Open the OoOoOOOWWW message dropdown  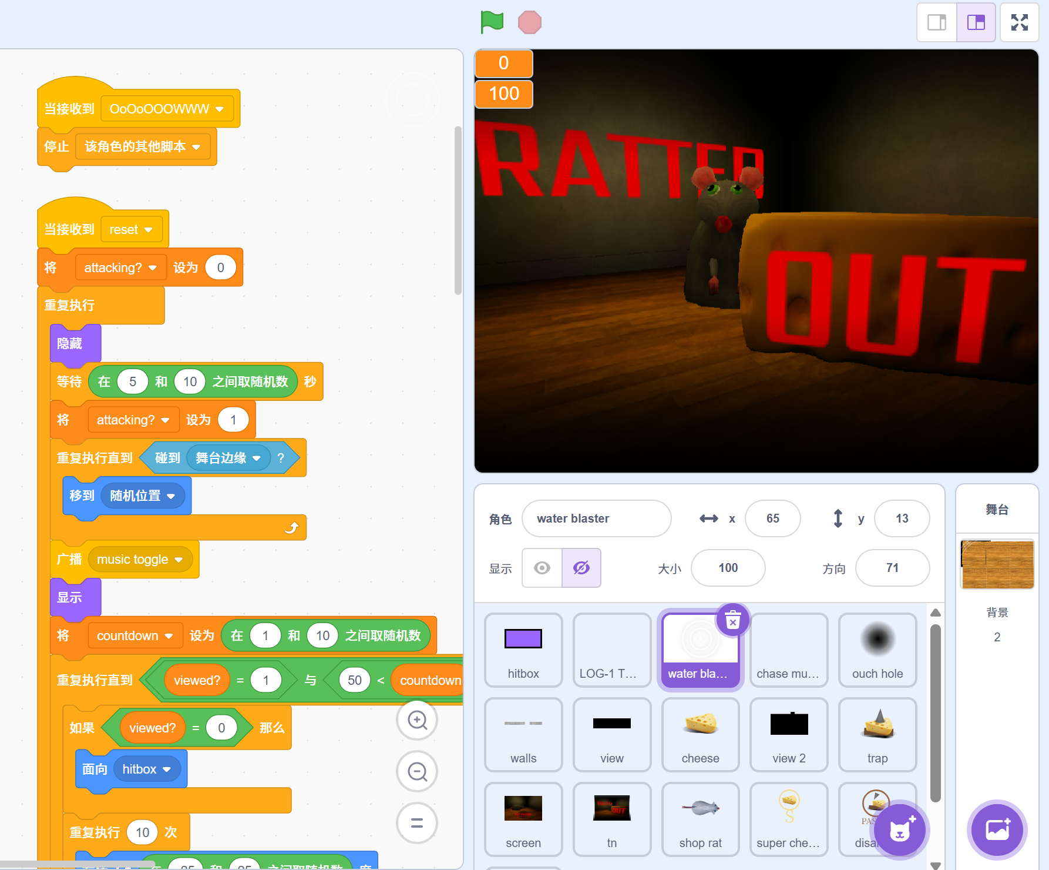[x=220, y=109]
